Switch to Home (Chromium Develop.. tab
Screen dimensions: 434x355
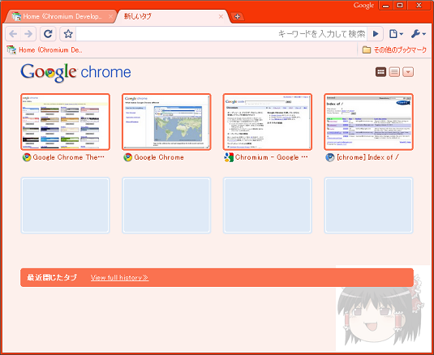click(61, 16)
